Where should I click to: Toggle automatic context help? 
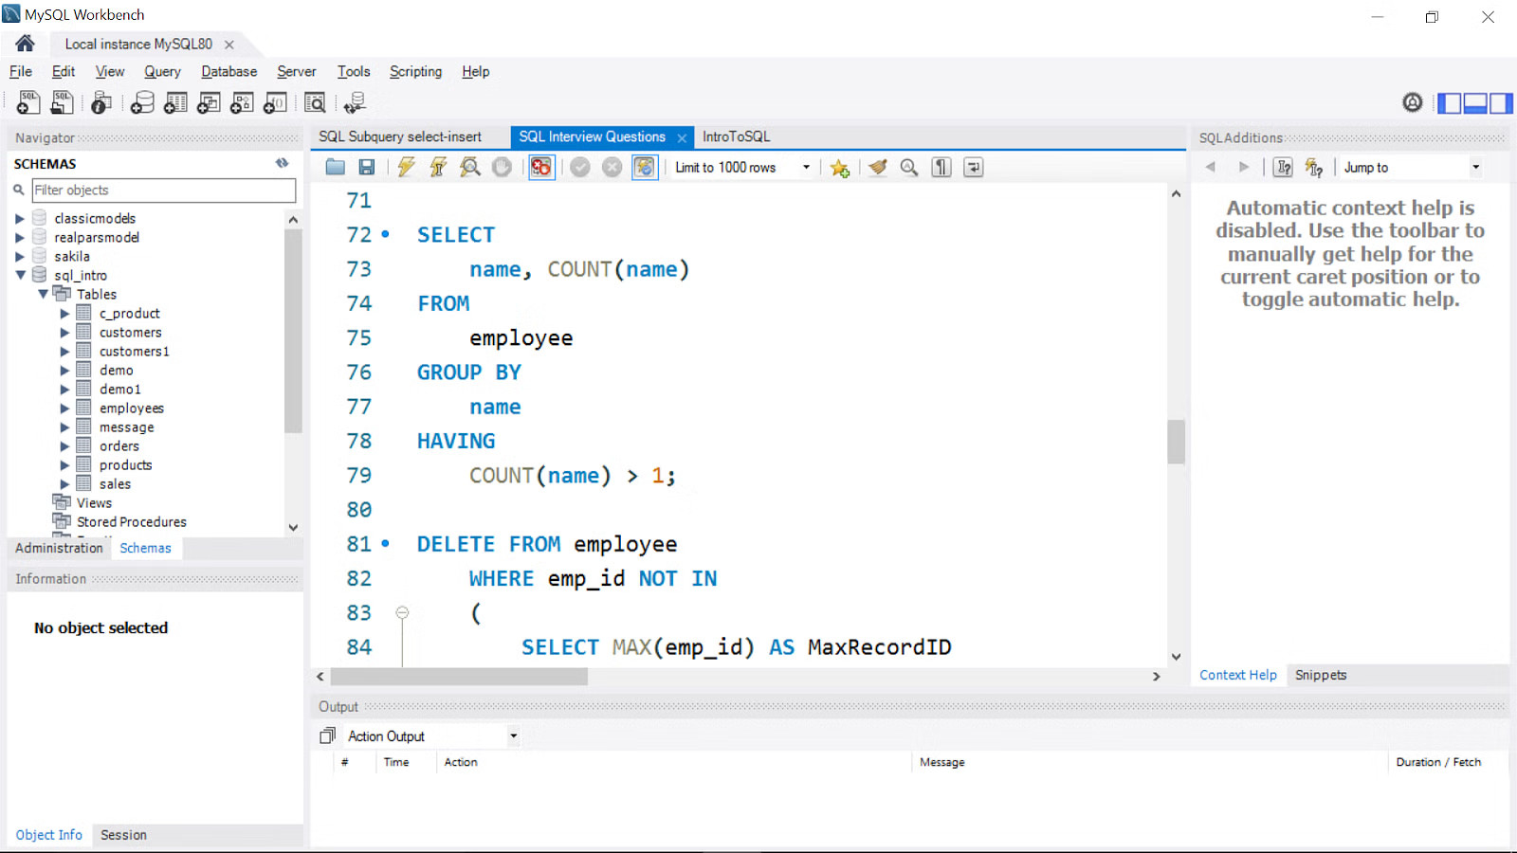tap(1314, 168)
